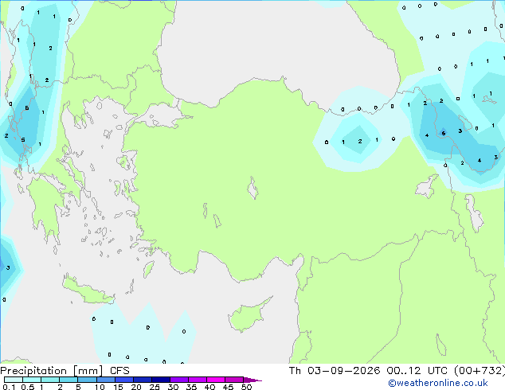Click the legend label 45
Image resolution: width=505 pixels, height=390 pixels.
(228, 387)
